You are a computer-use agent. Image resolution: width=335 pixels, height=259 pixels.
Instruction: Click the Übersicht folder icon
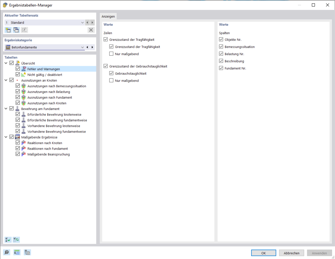pyautogui.click(x=18, y=63)
